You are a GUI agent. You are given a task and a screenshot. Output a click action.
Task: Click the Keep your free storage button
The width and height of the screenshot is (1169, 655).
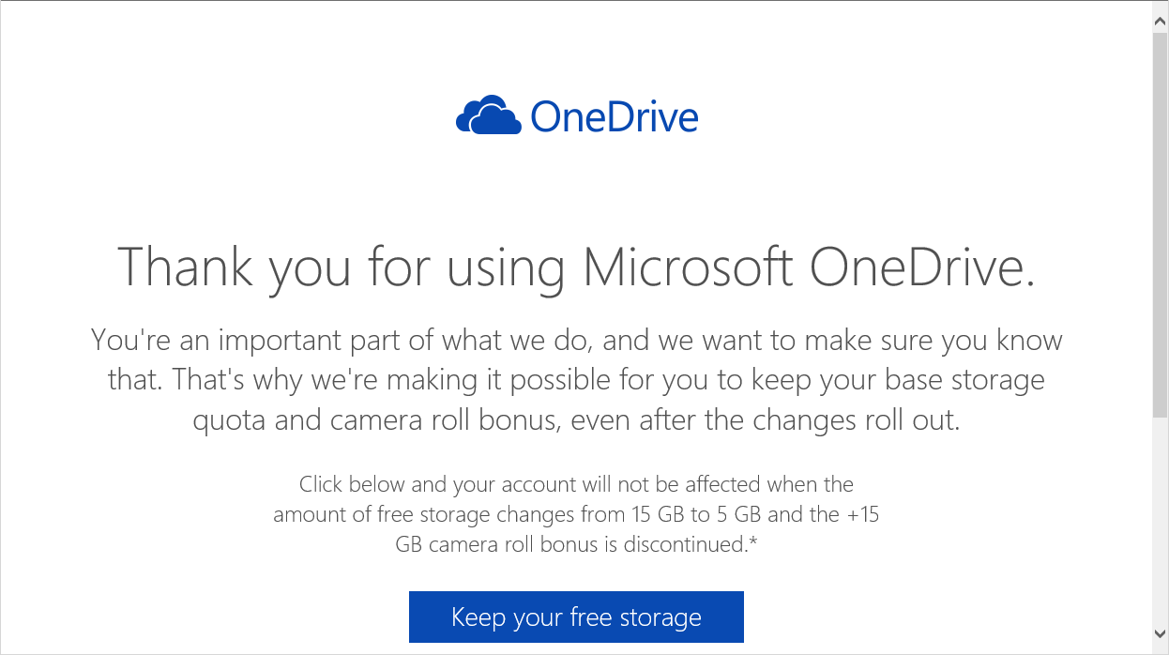coord(576,617)
